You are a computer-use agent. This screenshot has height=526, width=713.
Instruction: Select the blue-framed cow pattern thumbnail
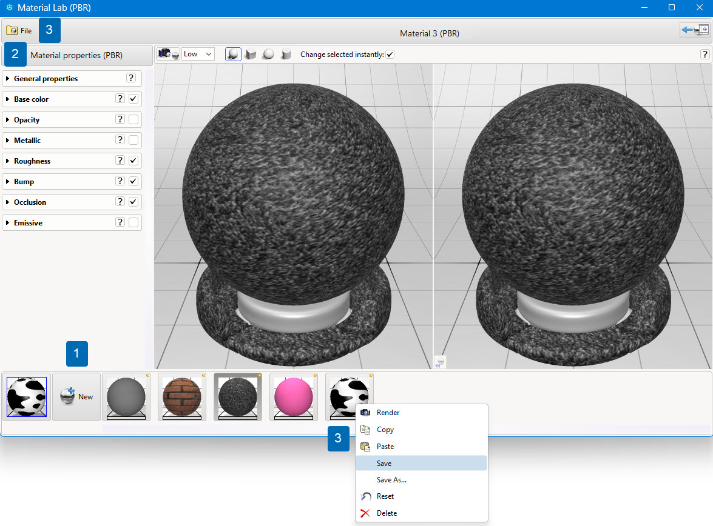(x=26, y=396)
